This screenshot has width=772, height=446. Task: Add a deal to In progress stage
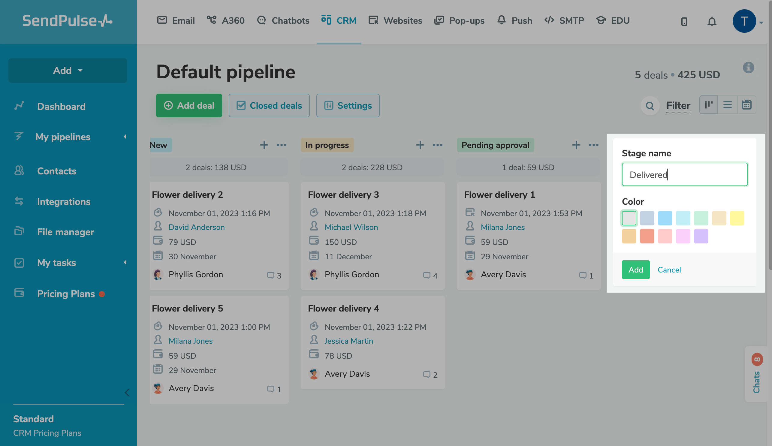pyautogui.click(x=420, y=145)
